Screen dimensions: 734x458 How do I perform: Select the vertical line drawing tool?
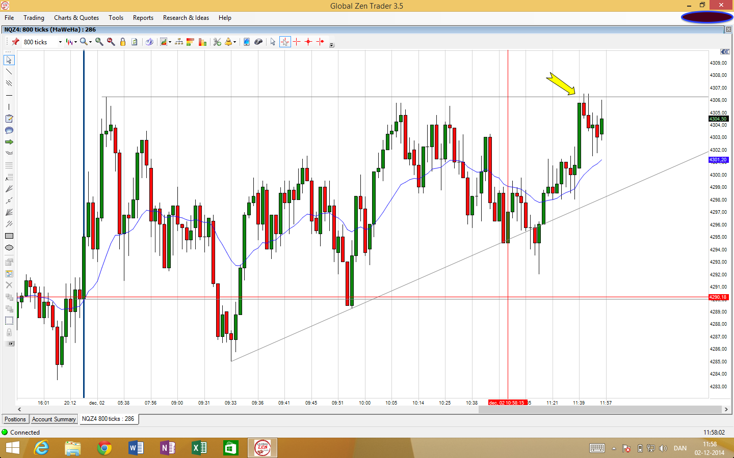pos(9,107)
